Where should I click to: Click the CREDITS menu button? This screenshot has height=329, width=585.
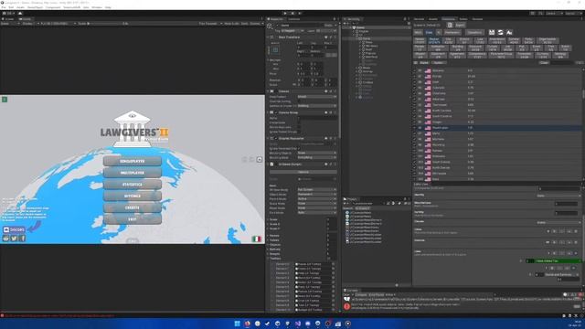click(x=133, y=207)
